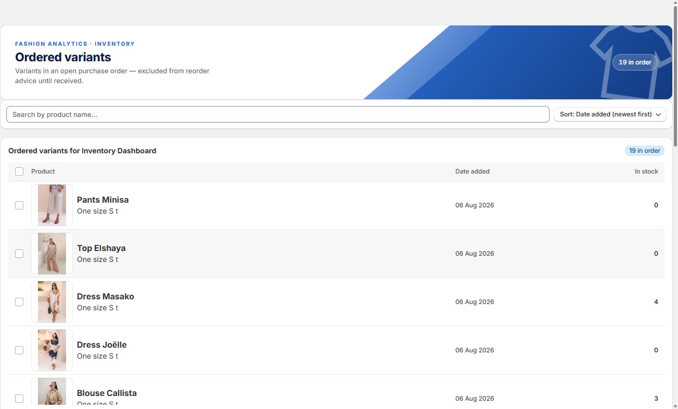Image resolution: width=678 pixels, height=409 pixels.
Task: Check the Blouse Callista row checkbox
Action: point(19,399)
